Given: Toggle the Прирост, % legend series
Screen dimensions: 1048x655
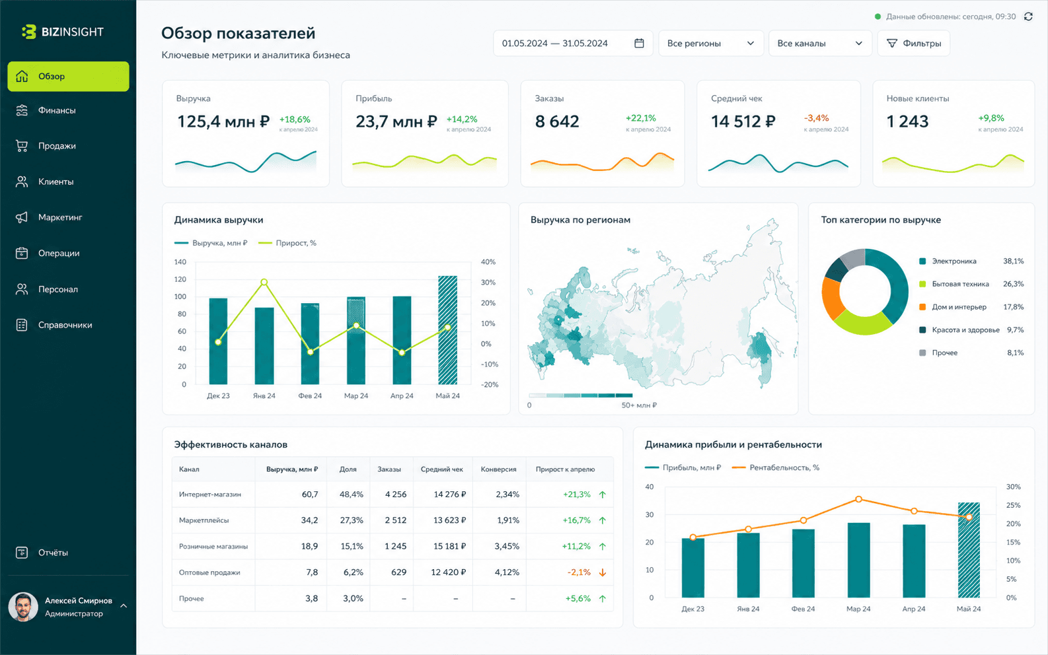Looking at the screenshot, I should 287,243.
